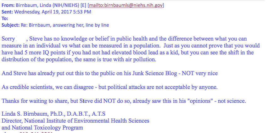The height and width of the screenshot is (133, 269).
Task: Click the Subject line text
Action: (65, 25)
